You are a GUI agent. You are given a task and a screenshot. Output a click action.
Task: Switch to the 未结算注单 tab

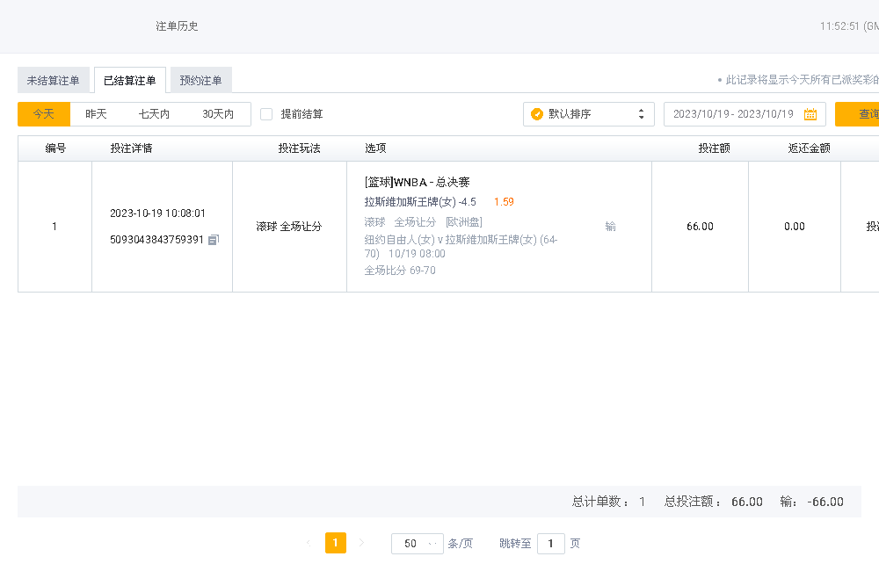pos(54,80)
